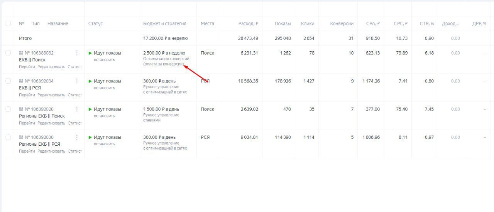Image resolution: width=494 pixels, height=212 pixels.
Task: Click campaign type icon next to № 106392038
Action: point(21,137)
